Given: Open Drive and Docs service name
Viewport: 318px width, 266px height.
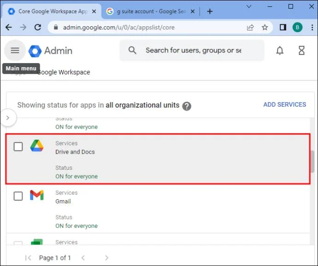Looking at the screenshot, I should pos(75,152).
